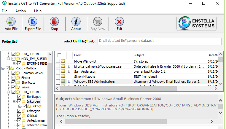Click the envelope icon for birgitta.palmqvist row
Image resolution: width=226 pixels, height=129 pixels.
point(63,66)
